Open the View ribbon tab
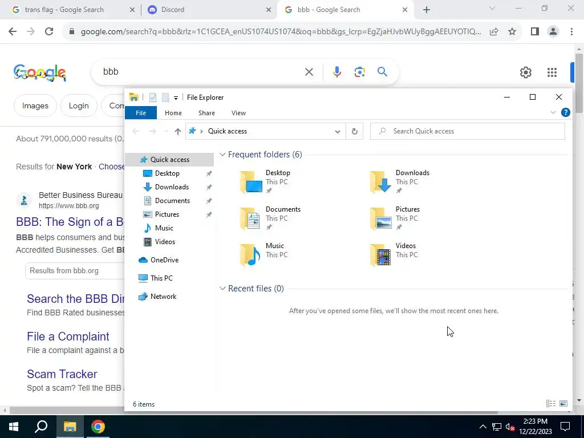Viewport: 584px width, 438px height. pos(238,113)
